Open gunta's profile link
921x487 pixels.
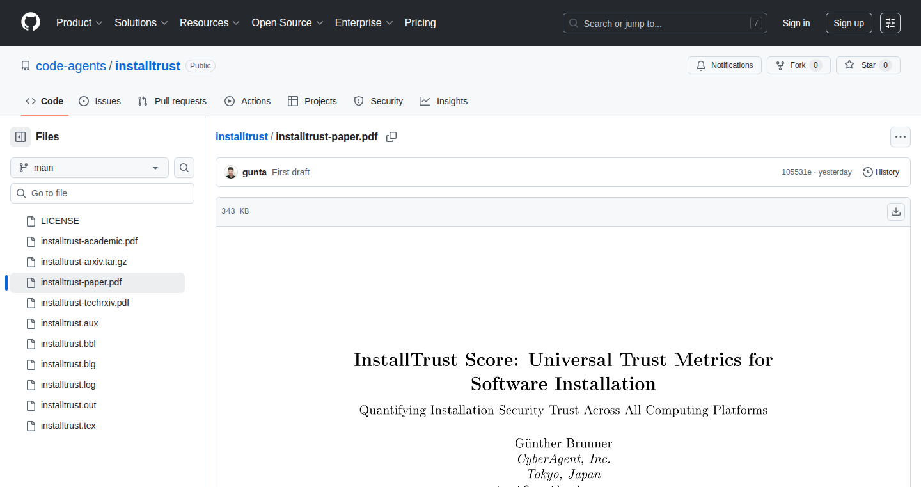pyautogui.click(x=255, y=172)
